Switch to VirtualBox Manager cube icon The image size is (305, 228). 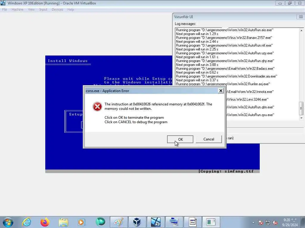[x=137, y=222]
